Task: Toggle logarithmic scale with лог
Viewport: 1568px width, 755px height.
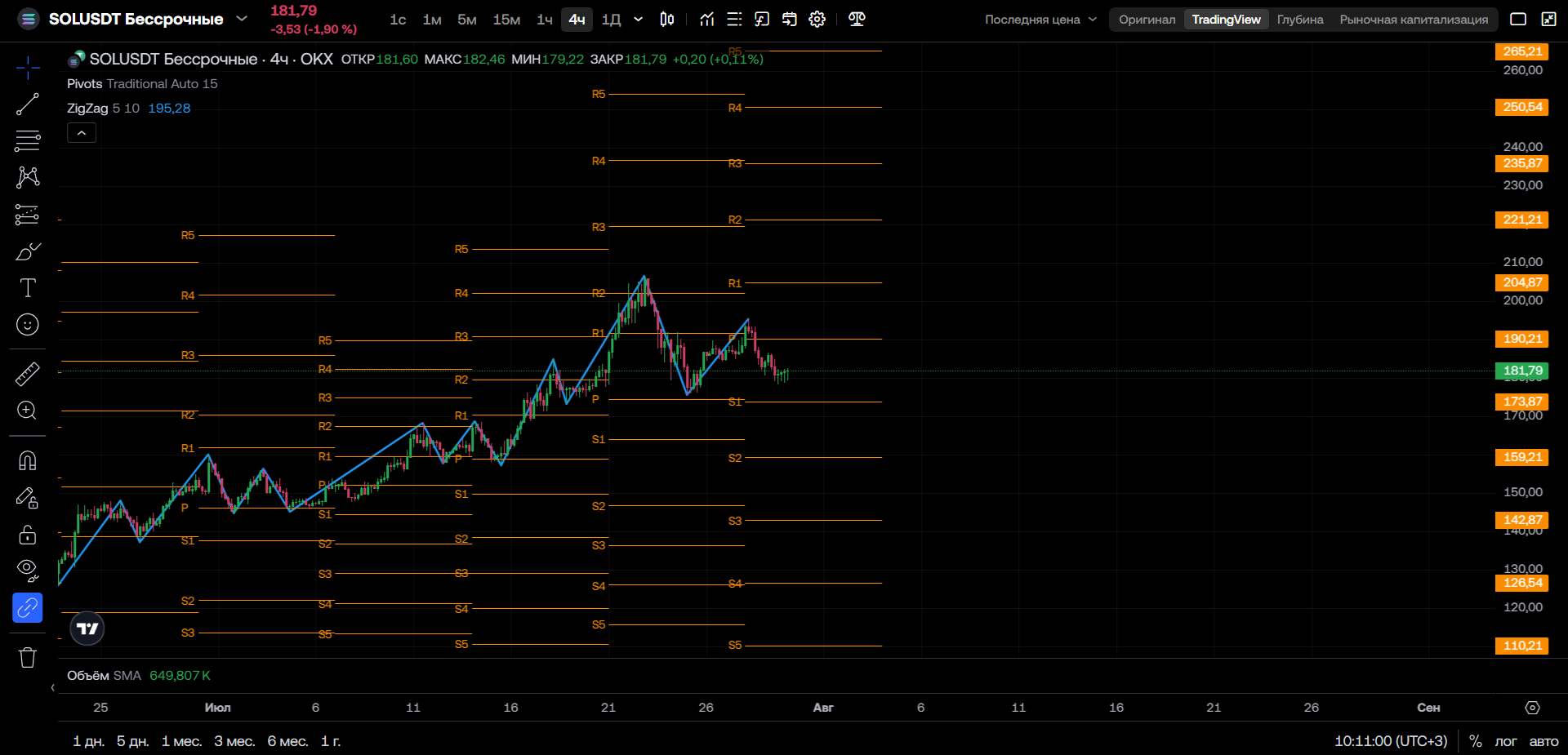Action: (x=1505, y=741)
